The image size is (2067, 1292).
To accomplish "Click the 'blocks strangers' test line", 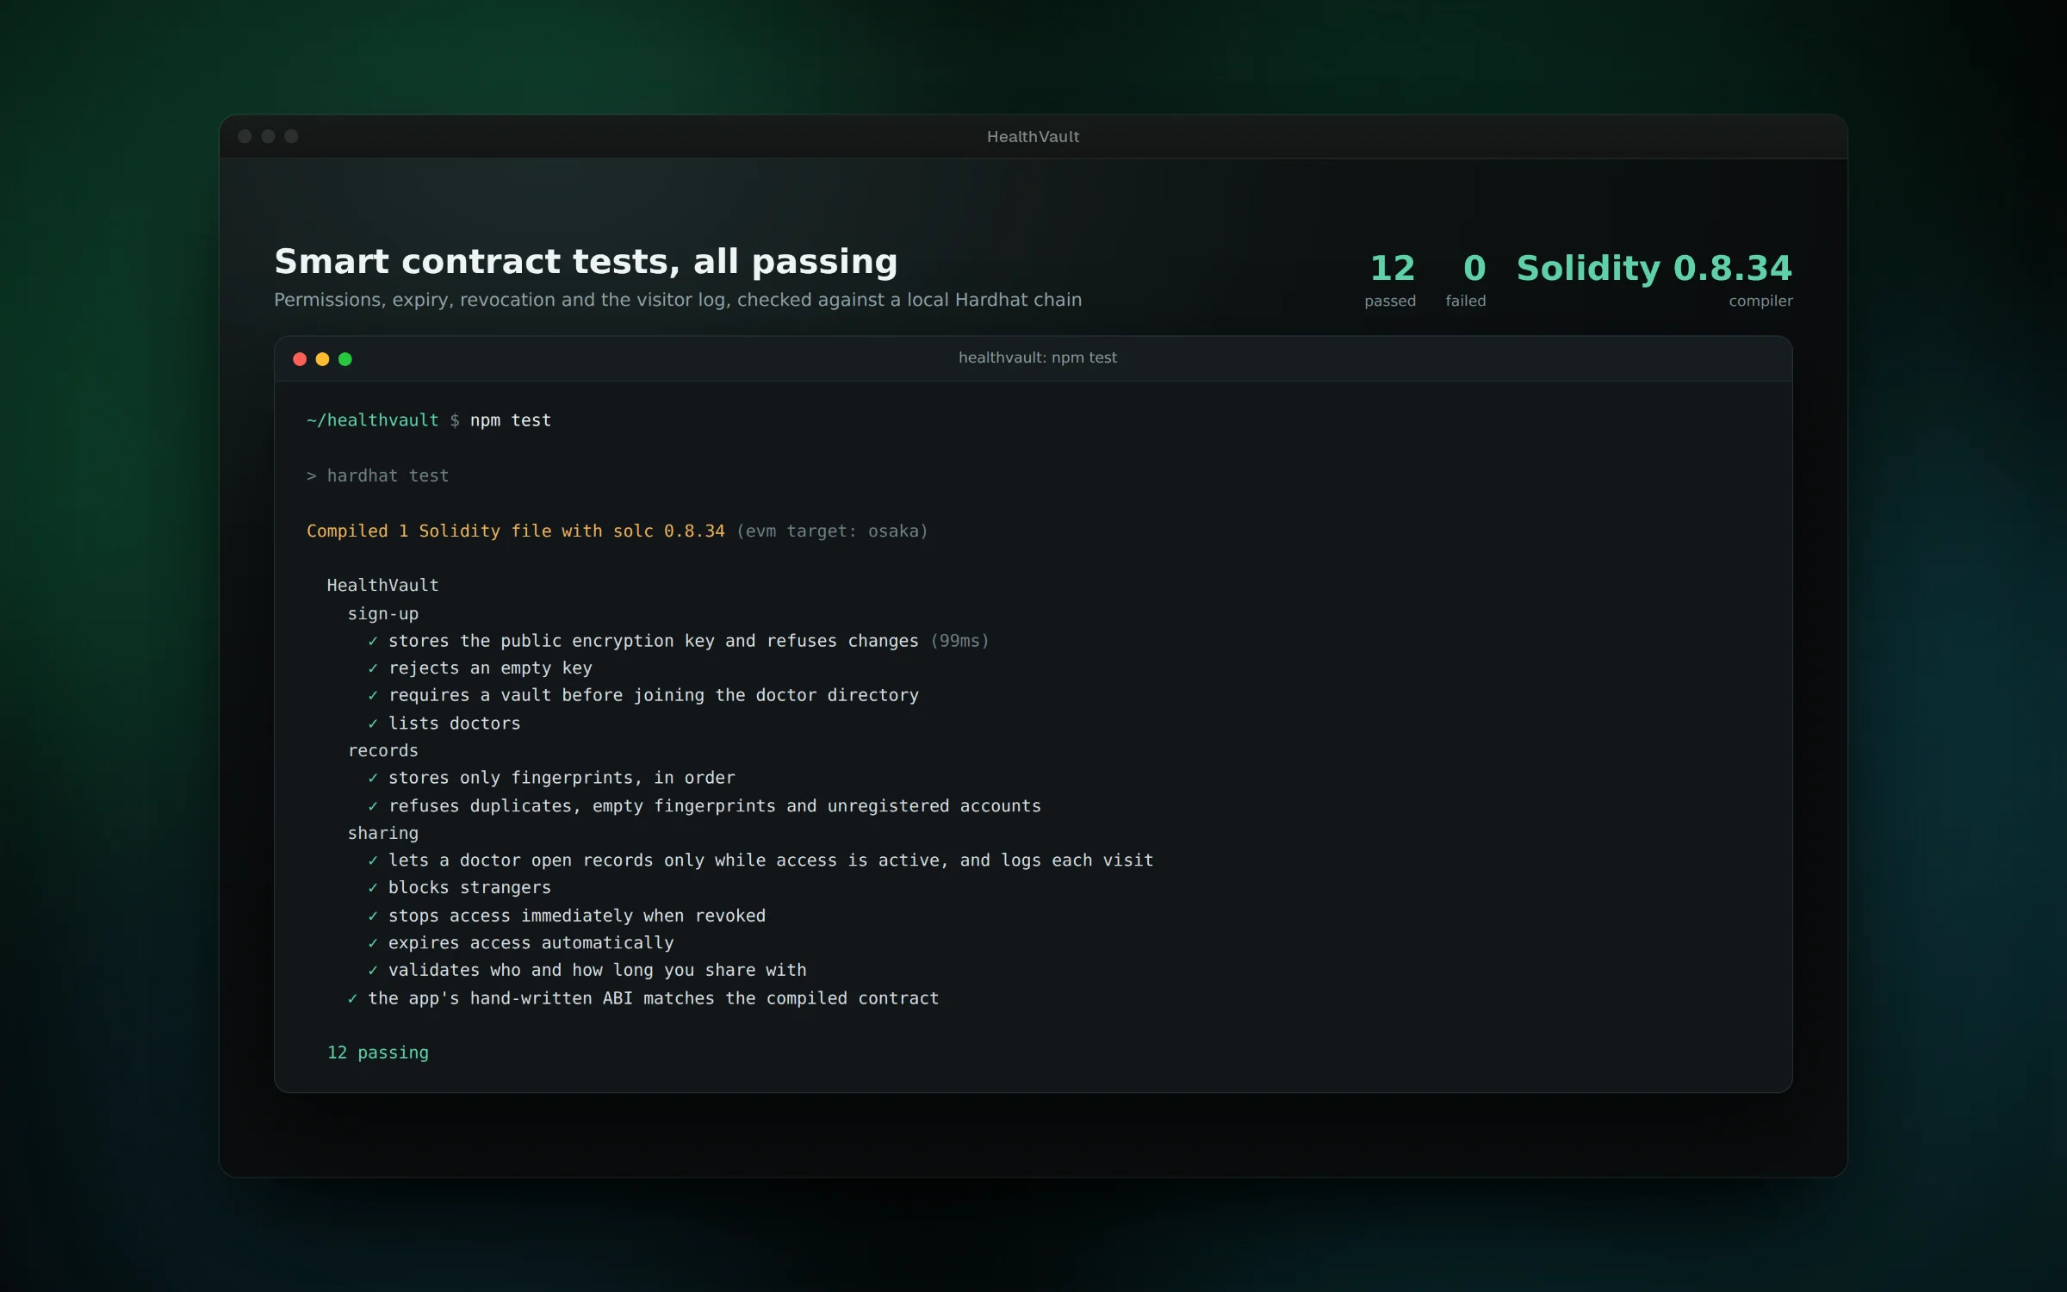I will pos(469,888).
